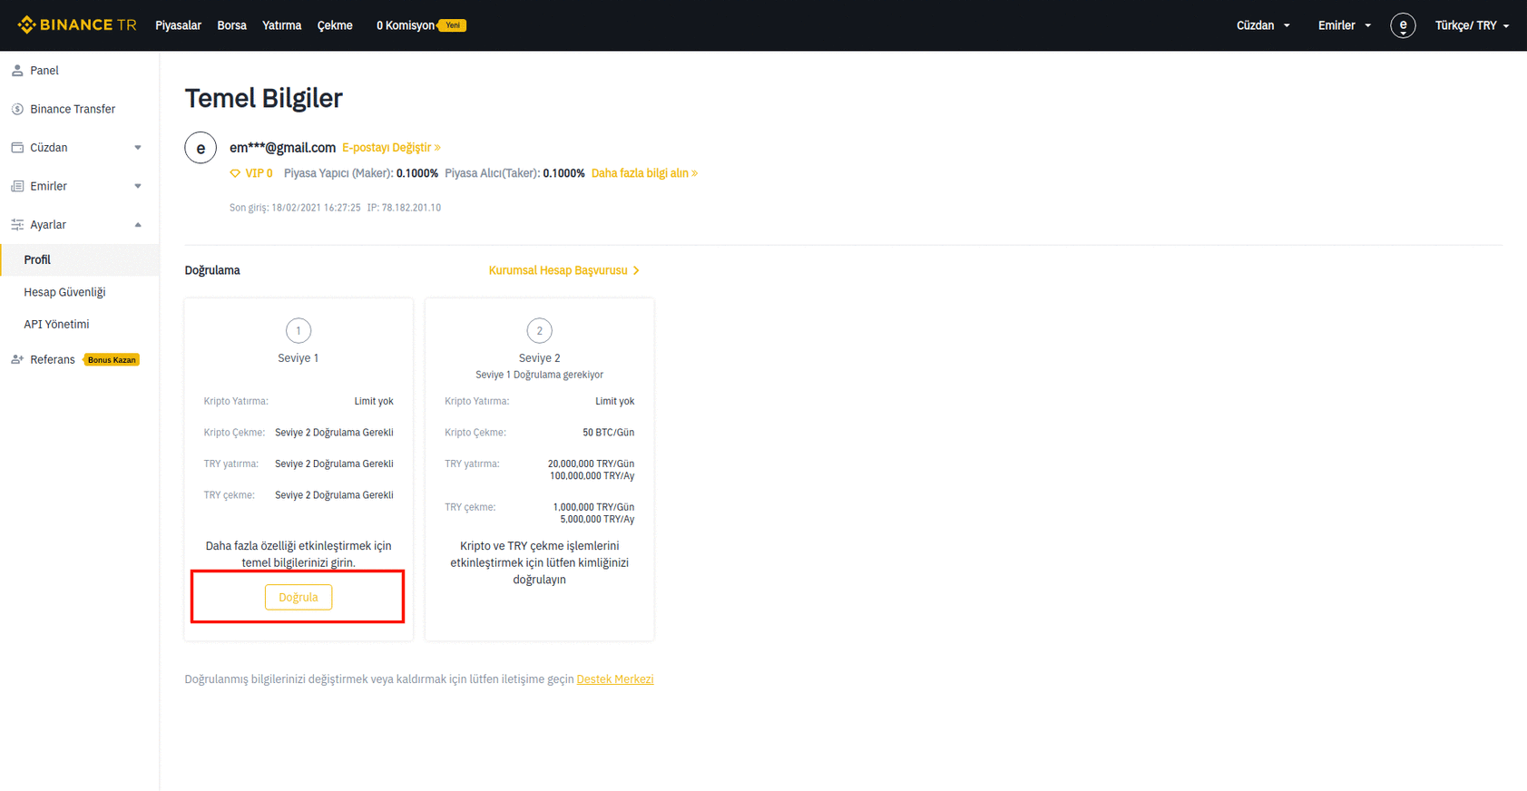
Task: Open Borsa in the top menu
Action: tap(231, 25)
